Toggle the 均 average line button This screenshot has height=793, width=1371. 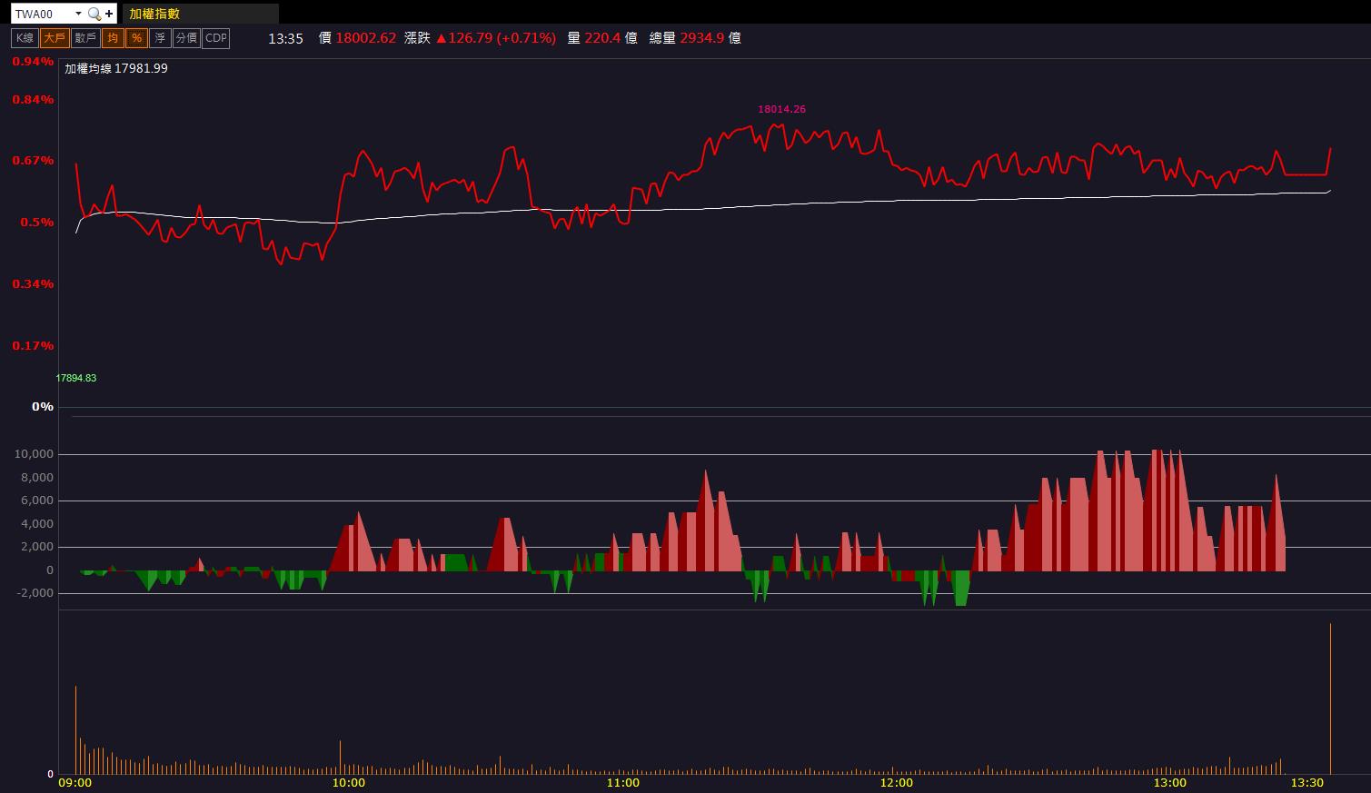(113, 38)
